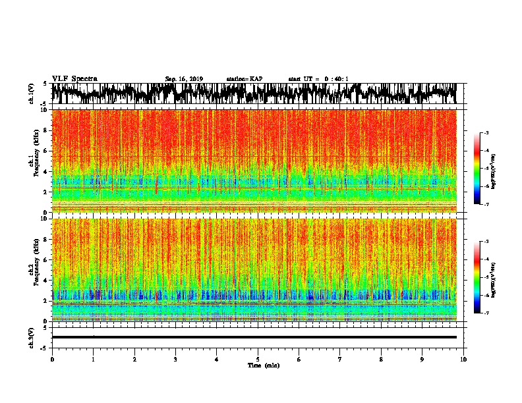This screenshot has width=522, height=403.
Task: Click the "-7" label on ch.1 color scale
Action: pos(486,204)
